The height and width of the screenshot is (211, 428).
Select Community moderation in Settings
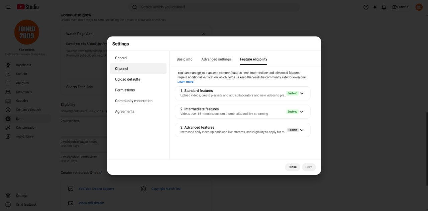tap(138, 101)
